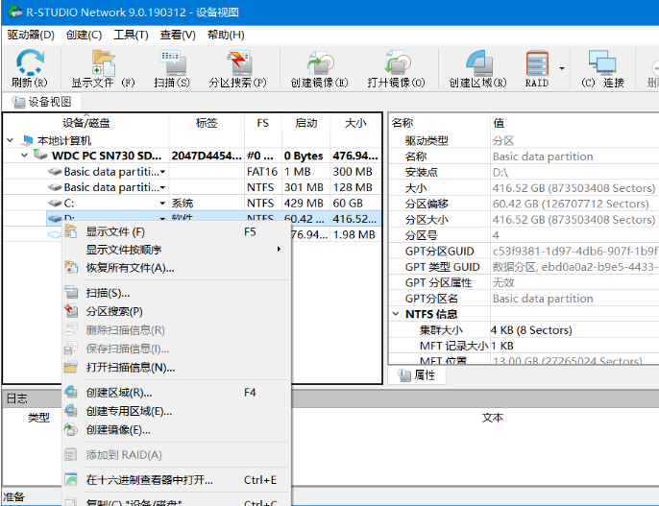Image resolution: width=659 pixels, height=506 pixels.
Task: Click 添加到 RAID(A) context menu entry
Action: [177, 455]
